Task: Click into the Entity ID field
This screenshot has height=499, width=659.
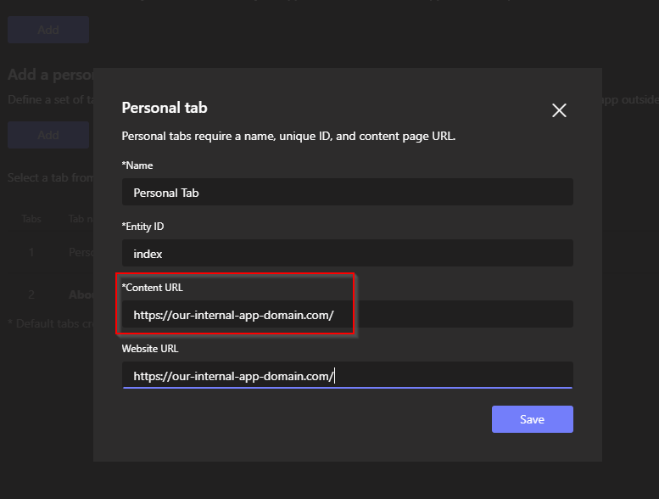Action: (347, 254)
